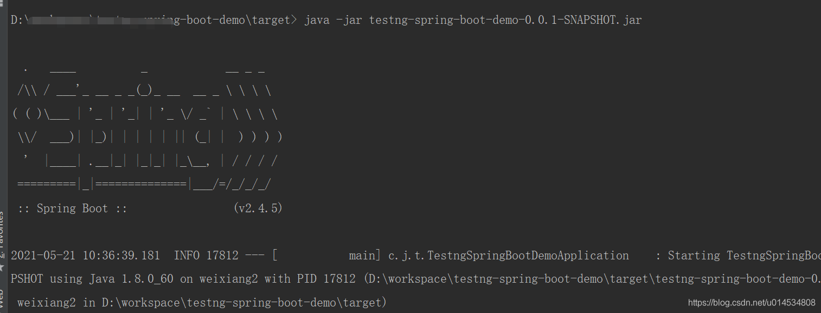The height and width of the screenshot is (313, 821).
Task: Click the 'main]' thread name
Action: pyautogui.click(x=362, y=256)
